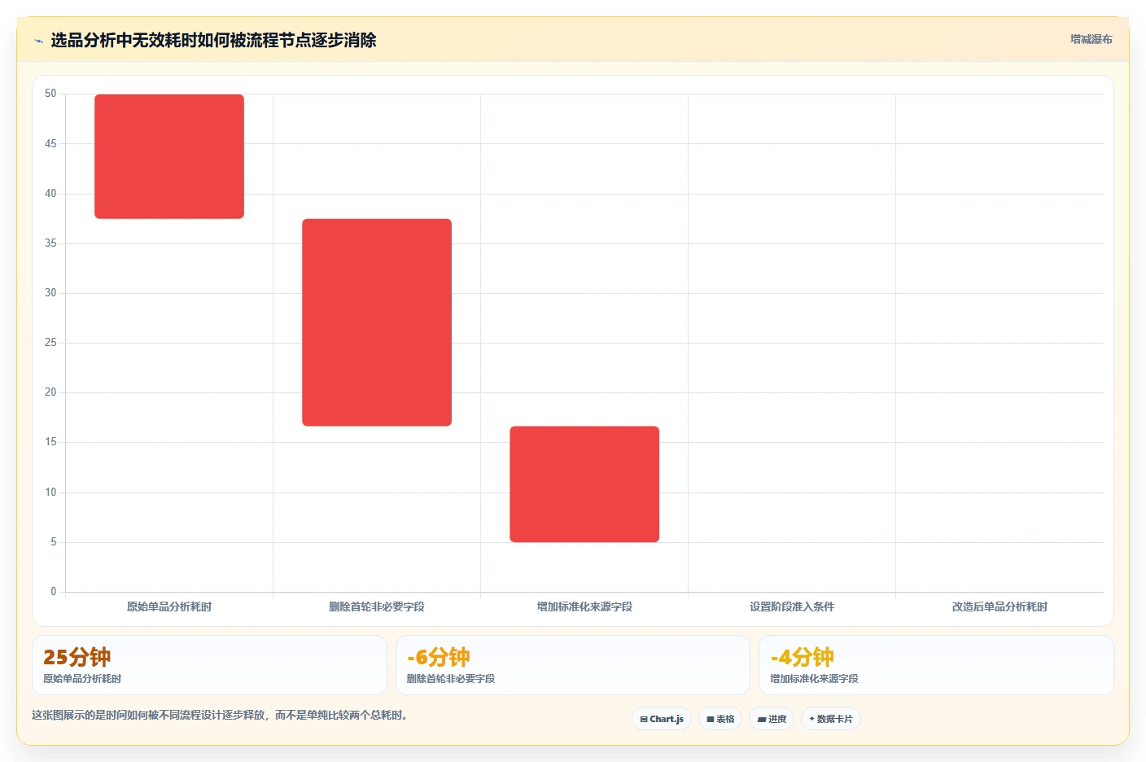
Task: Click the 增减瀑布 tag in the header
Action: [x=1091, y=39]
